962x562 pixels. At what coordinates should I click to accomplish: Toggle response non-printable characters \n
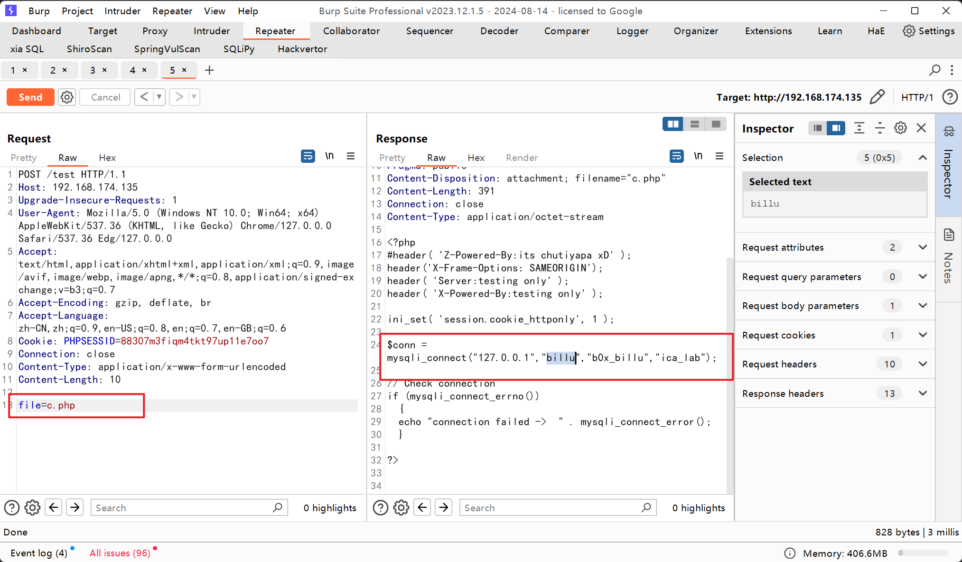pos(698,156)
